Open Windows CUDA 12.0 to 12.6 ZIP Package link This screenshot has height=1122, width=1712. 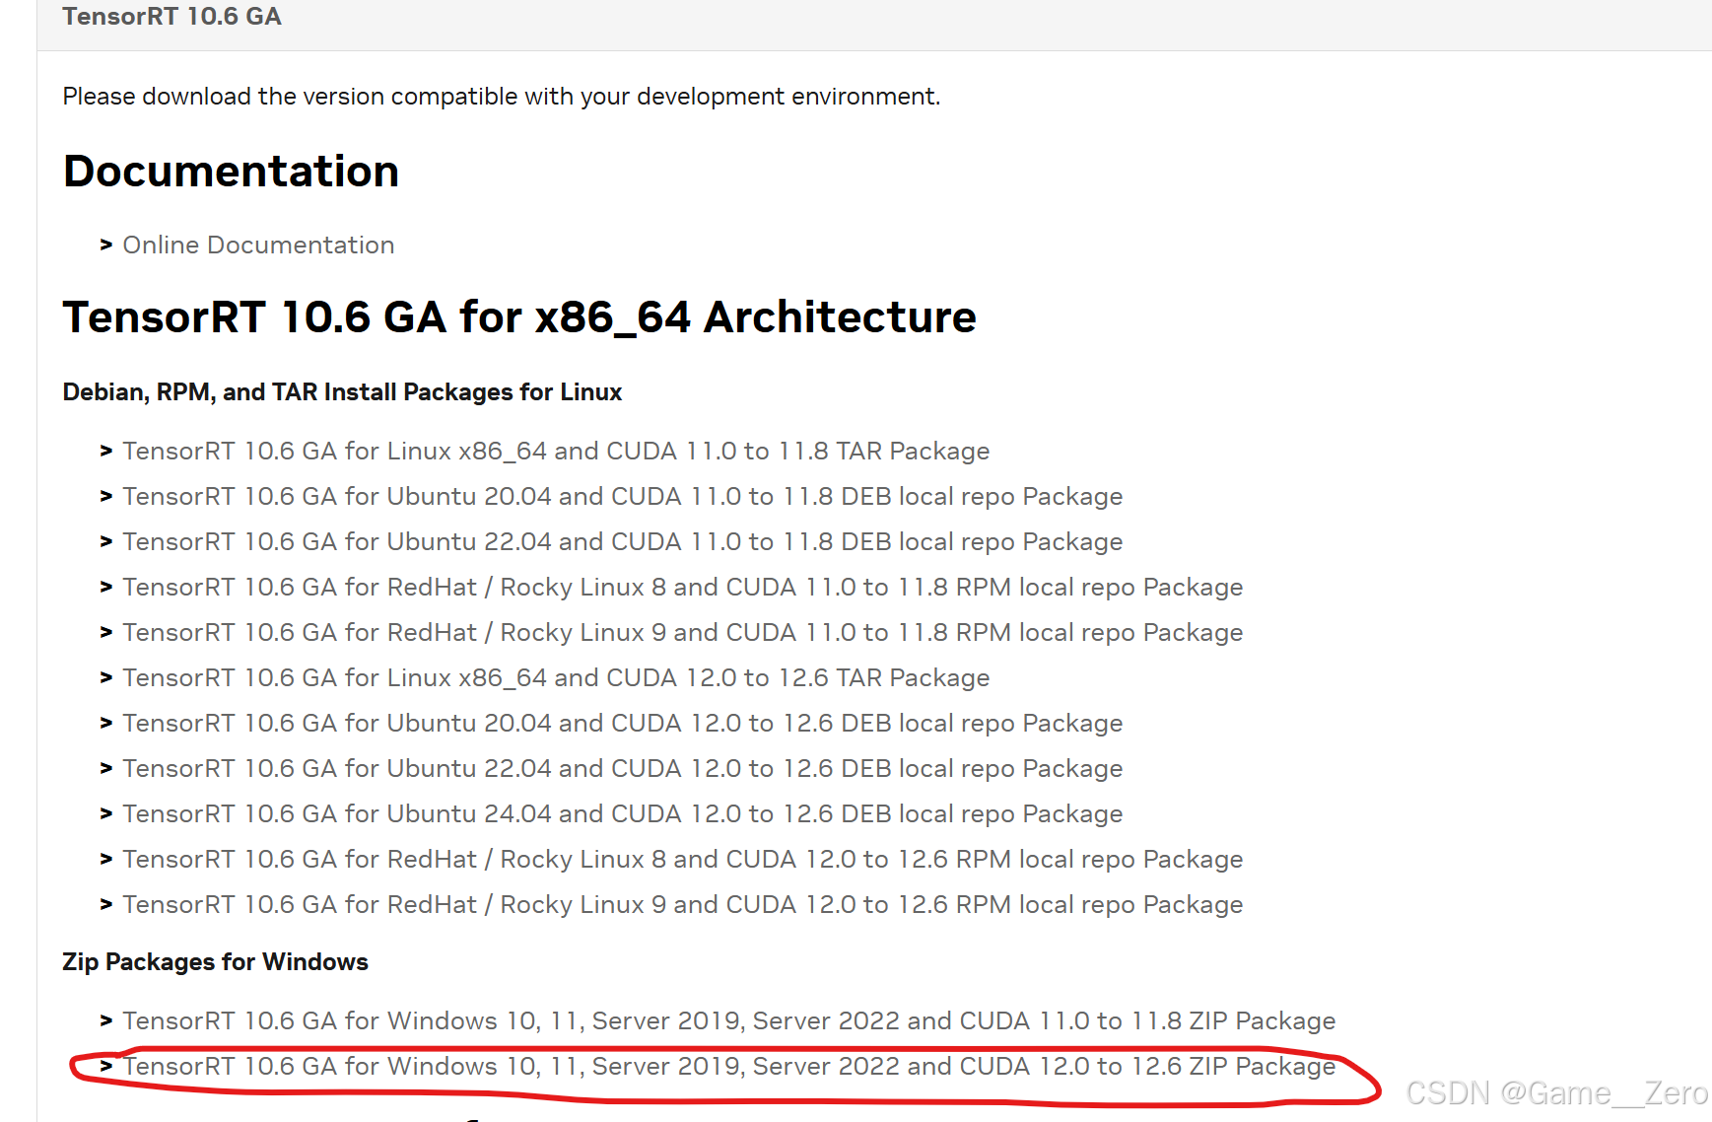(729, 1066)
